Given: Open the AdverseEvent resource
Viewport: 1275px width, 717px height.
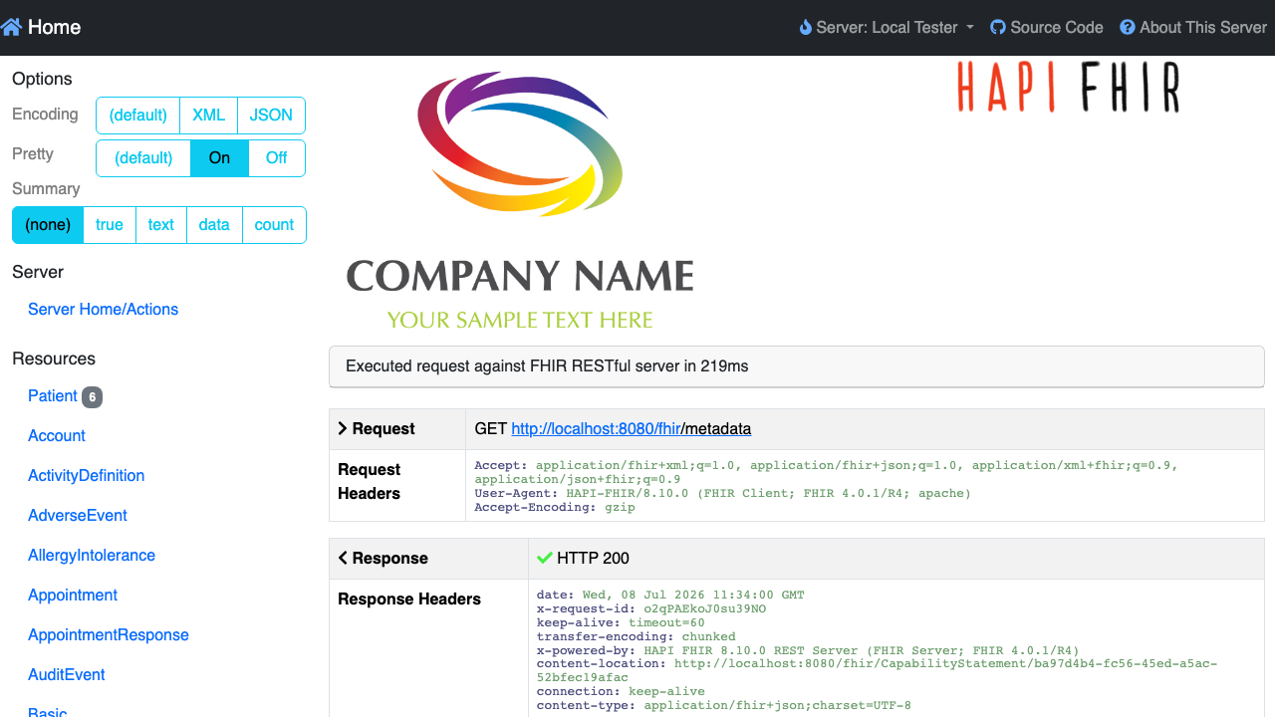Looking at the screenshot, I should click(x=78, y=515).
